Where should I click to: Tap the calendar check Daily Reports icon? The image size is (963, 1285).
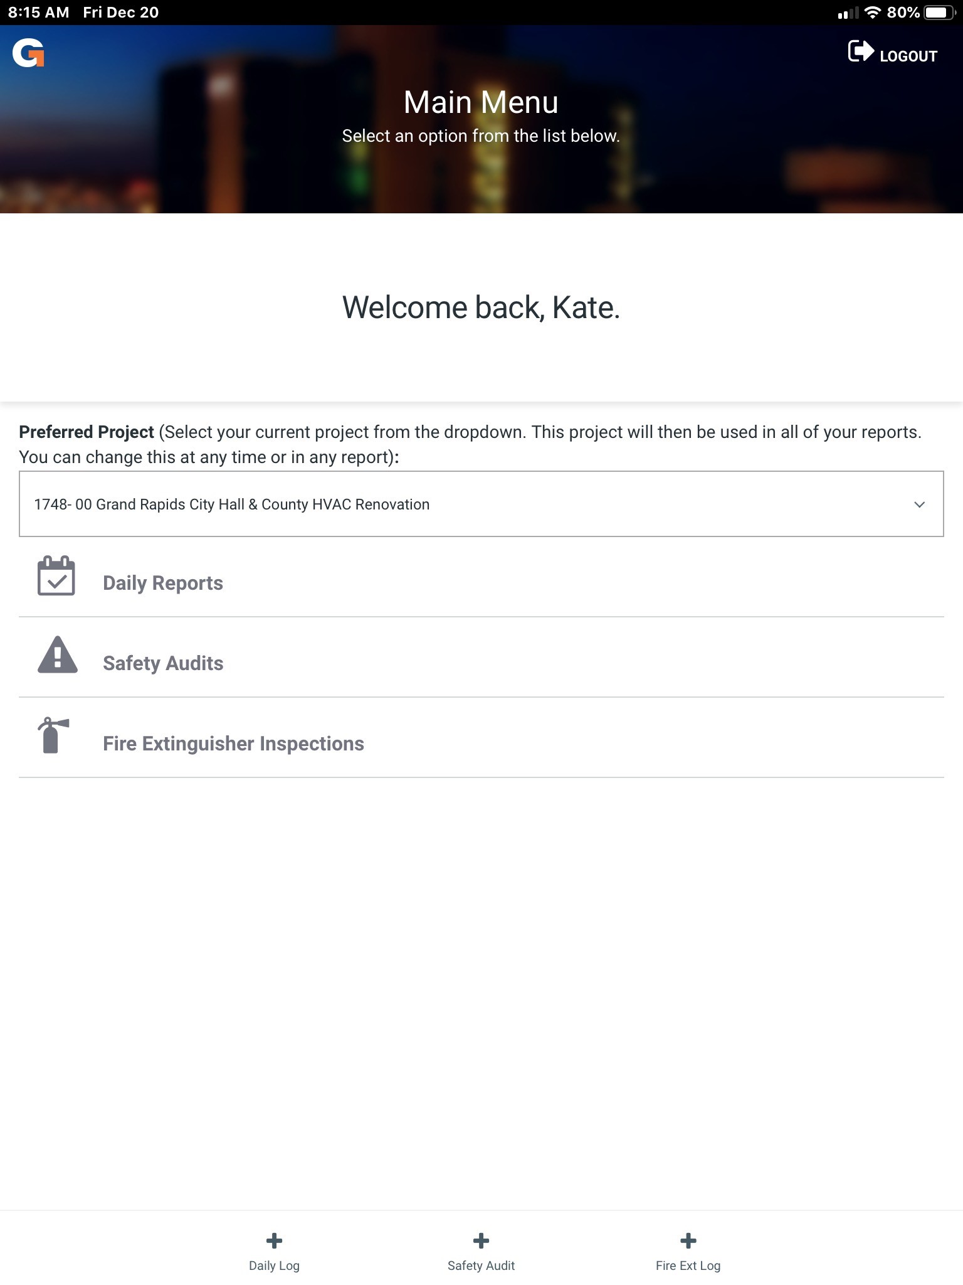click(x=56, y=575)
